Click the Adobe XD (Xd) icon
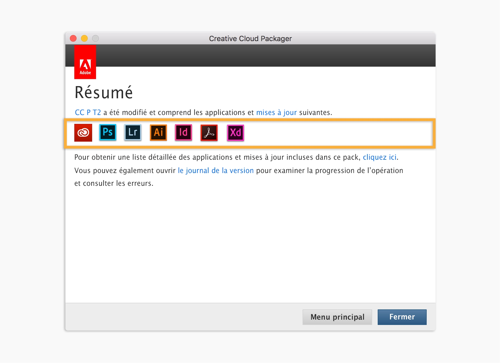 [235, 133]
